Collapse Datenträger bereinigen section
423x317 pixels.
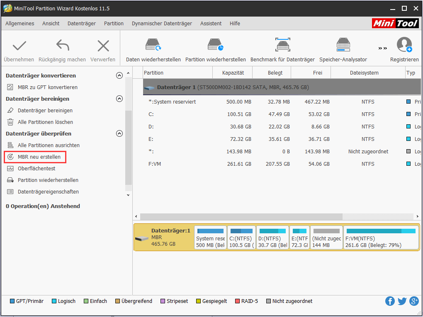click(119, 99)
